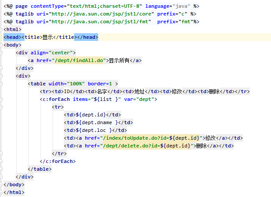Click the header cell text 名字
The image size is (271, 197).
[102, 91]
